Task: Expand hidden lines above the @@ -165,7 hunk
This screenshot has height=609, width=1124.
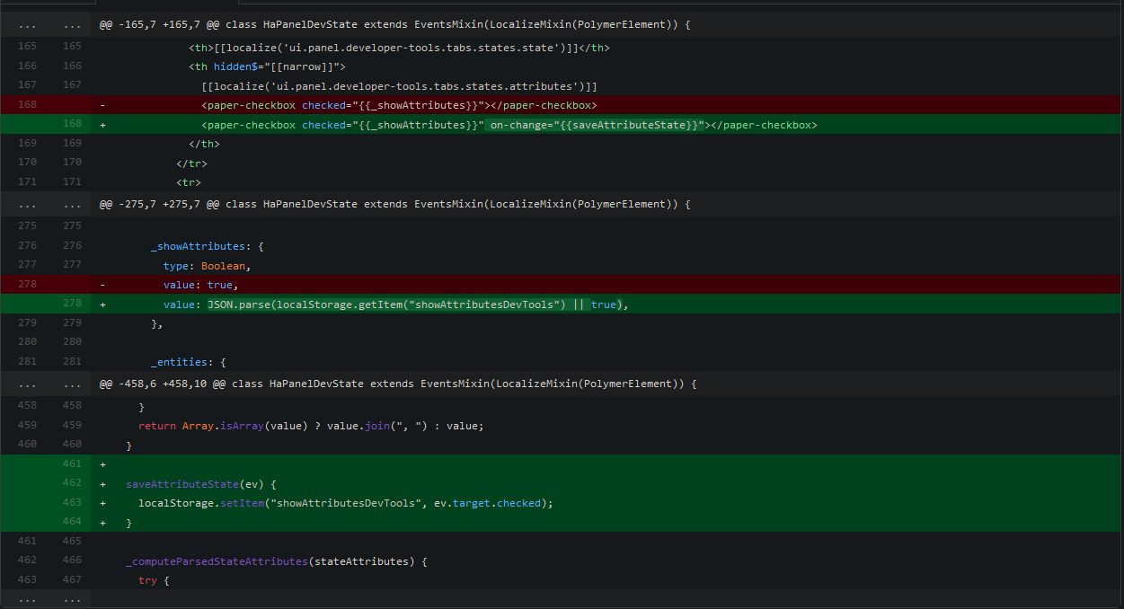Action: (x=45, y=25)
